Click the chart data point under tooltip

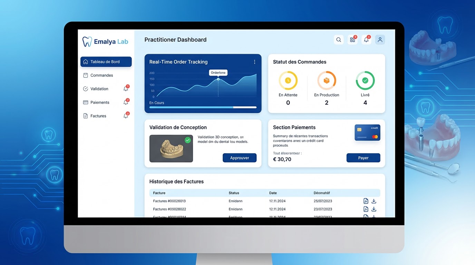[218, 79]
